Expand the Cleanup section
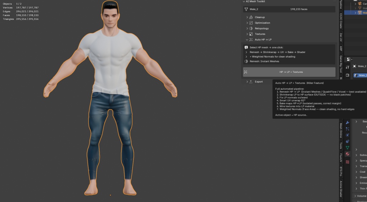This screenshot has width=367, height=202. (x=247, y=17)
